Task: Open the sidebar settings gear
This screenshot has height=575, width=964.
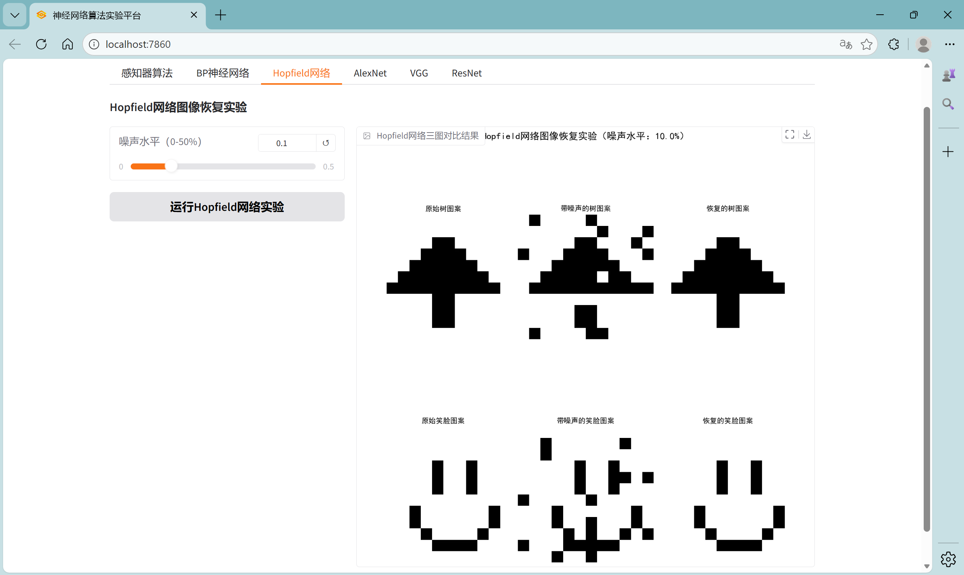Action: (x=948, y=559)
